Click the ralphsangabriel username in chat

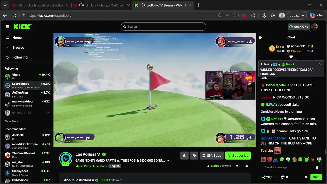[273, 138]
